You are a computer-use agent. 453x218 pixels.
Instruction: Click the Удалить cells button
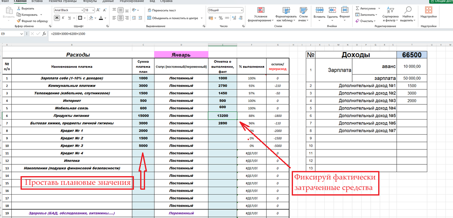coord(333,14)
